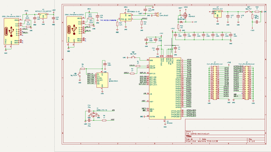Select the 1k resistor on the XOUT line
This screenshot has height=152, width=271.
pos(104,120)
